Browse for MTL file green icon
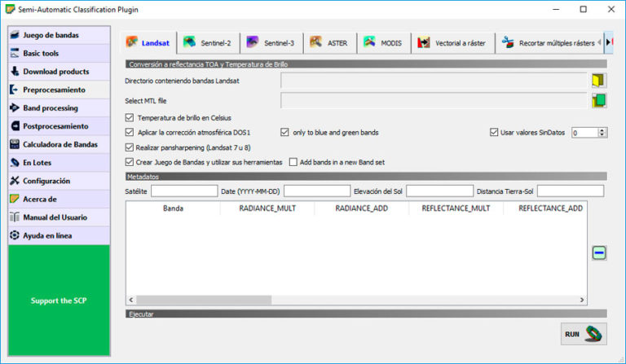This screenshot has height=364, width=626. click(x=599, y=100)
